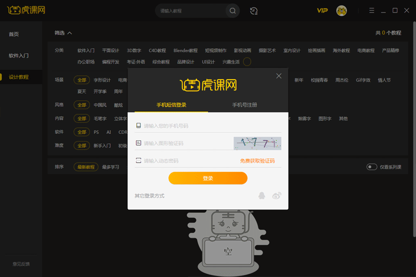This screenshot has height=277, width=416.
Task: Open 软件入门 in the sidebar
Action: [x=19, y=56]
